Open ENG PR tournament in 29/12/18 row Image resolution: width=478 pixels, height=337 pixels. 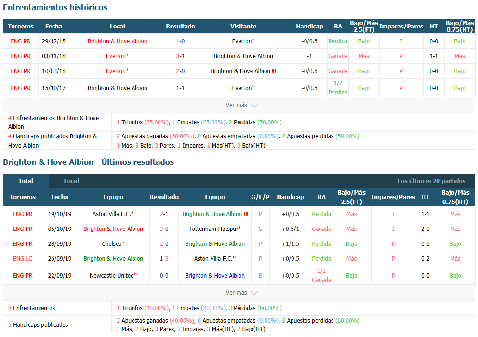[20, 41]
